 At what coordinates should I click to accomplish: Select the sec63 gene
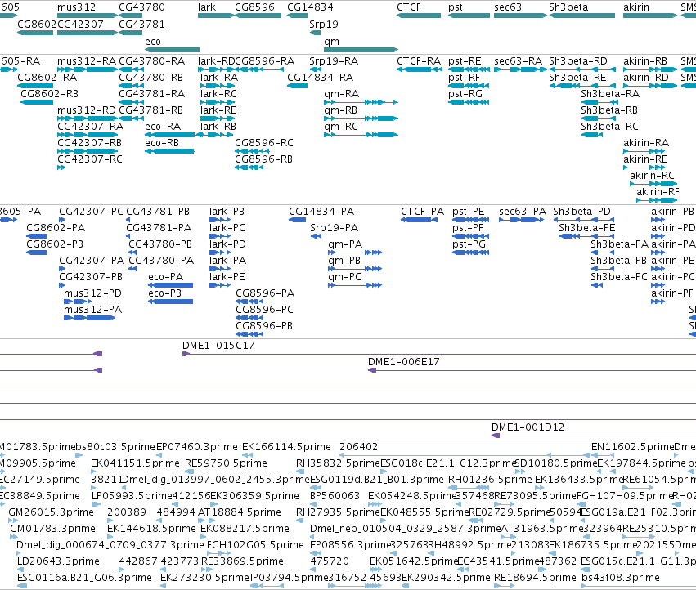pos(520,16)
